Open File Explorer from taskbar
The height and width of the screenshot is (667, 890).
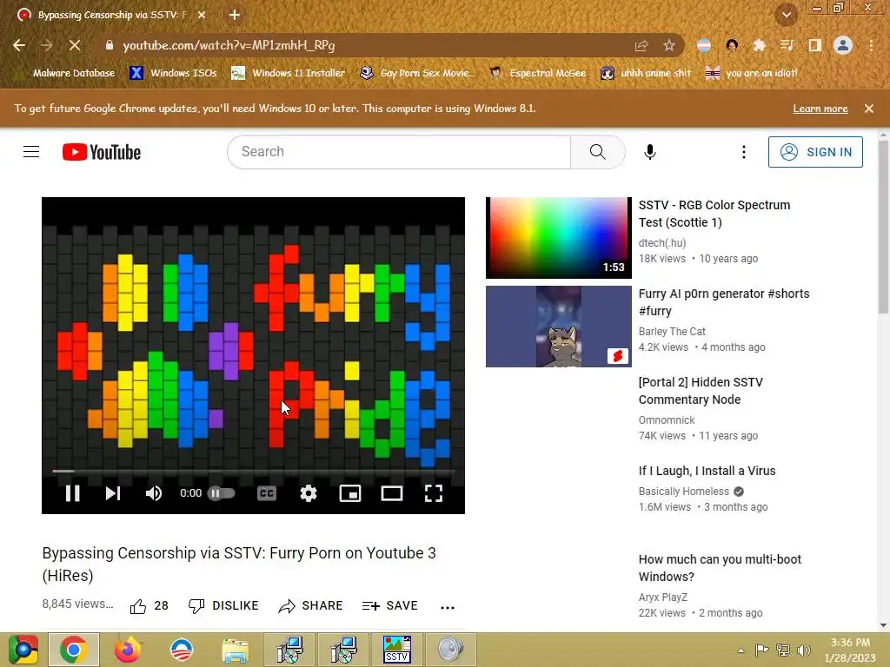pyautogui.click(x=235, y=650)
